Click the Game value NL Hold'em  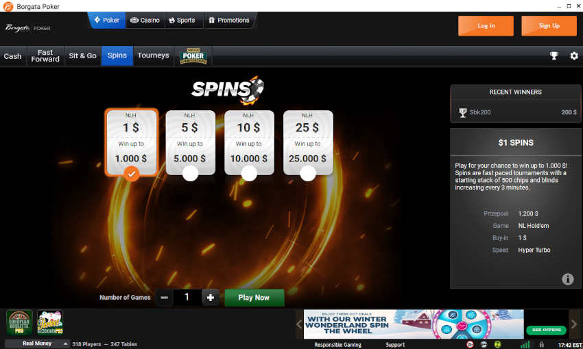533,226
